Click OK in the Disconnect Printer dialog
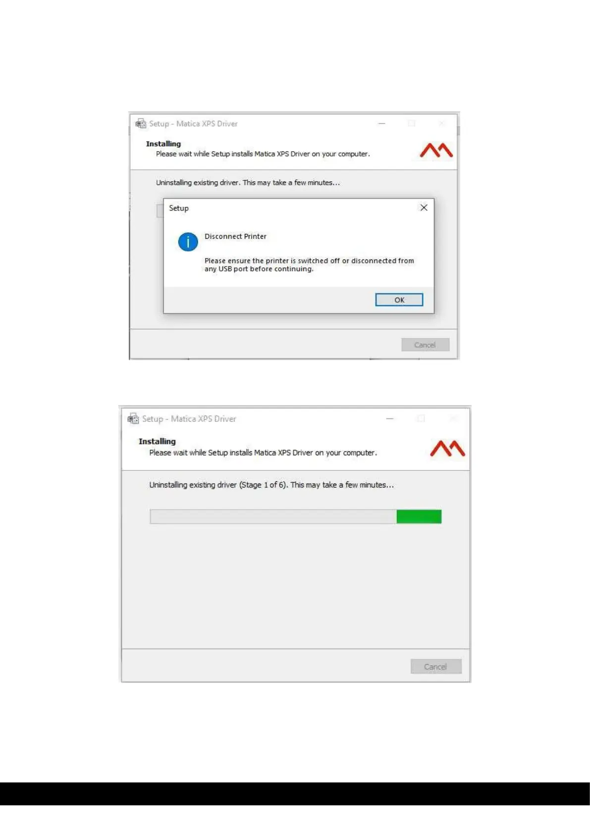The height and width of the screenshot is (834, 590). coord(399,300)
